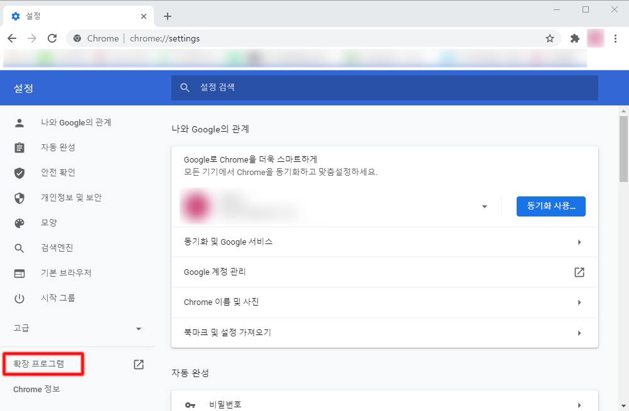Open 자동 완성 in the sidebar
This screenshot has width=629, height=411.
coord(58,147)
